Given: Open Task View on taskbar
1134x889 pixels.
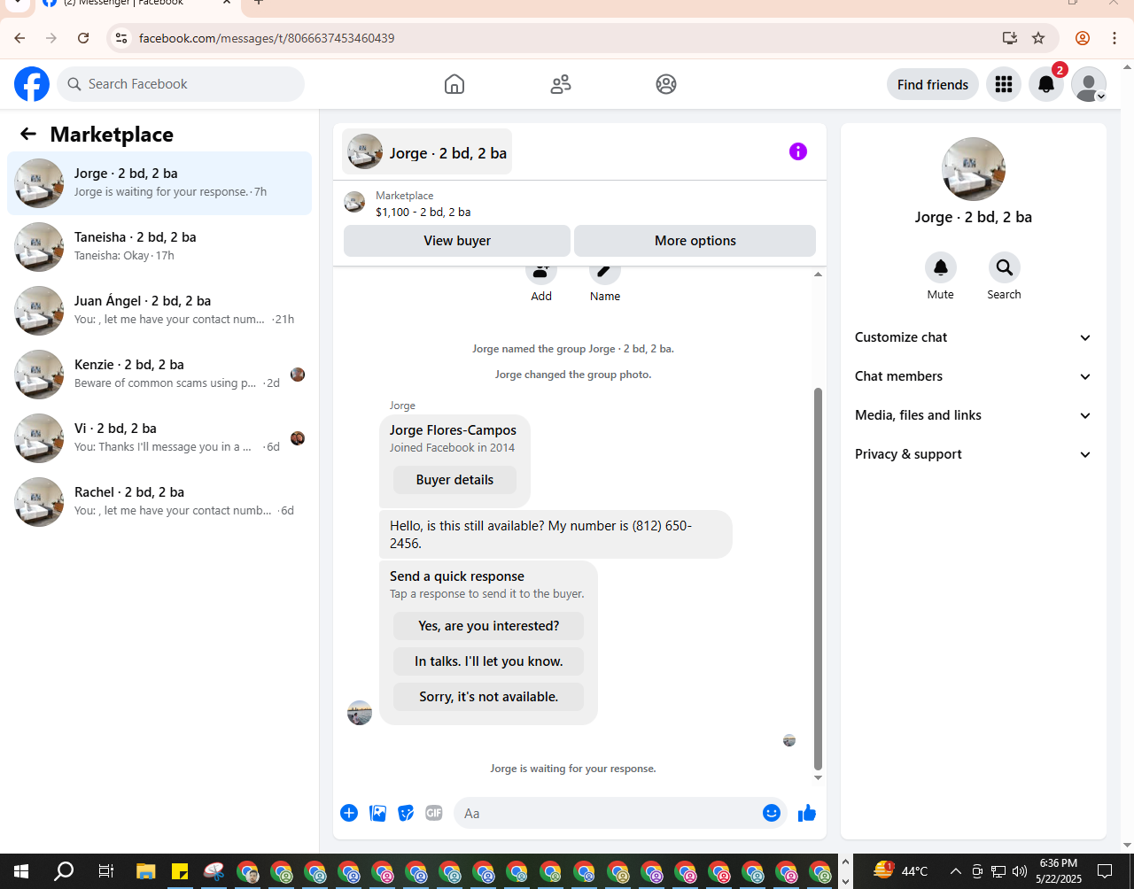Looking at the screenshot, I should (x=105, y=871).
